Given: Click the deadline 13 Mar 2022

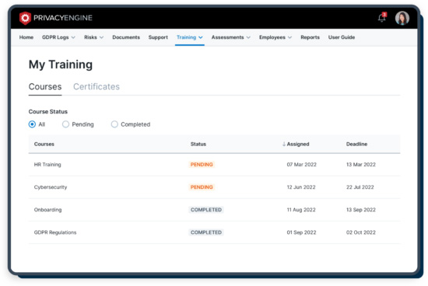Looking at the screenshot, I should (x=361, y=165).
